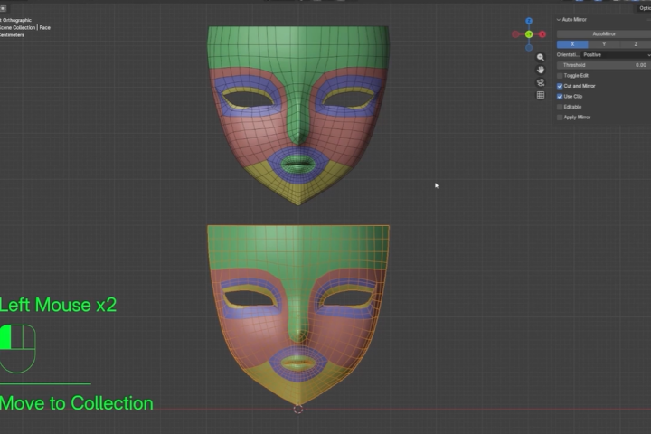Enable the Editable checkbox

click(560, 107)
